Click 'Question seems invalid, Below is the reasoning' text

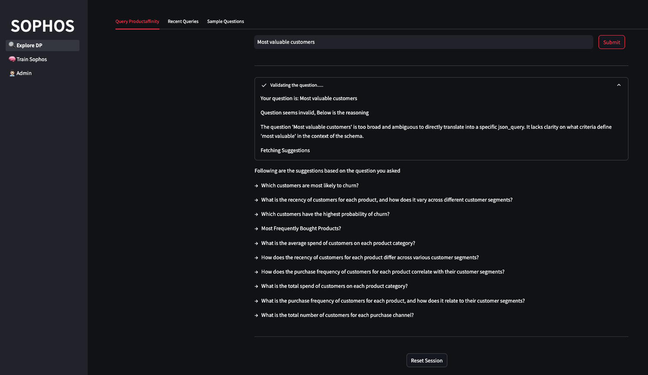coord(314,113)
